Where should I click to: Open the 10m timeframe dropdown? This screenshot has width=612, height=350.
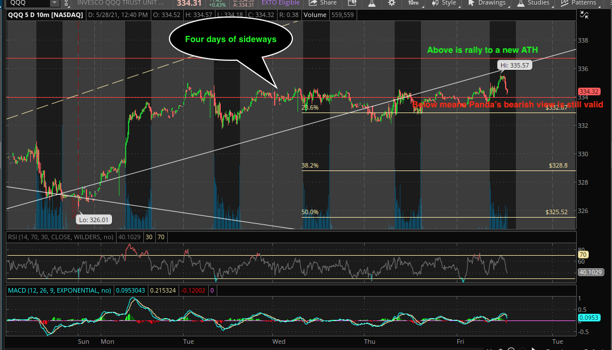[x=415, y=3]
